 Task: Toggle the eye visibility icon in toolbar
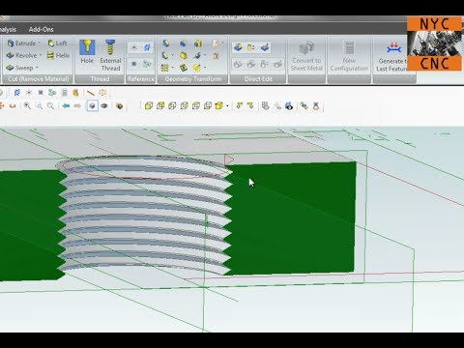tap(289, 106)
